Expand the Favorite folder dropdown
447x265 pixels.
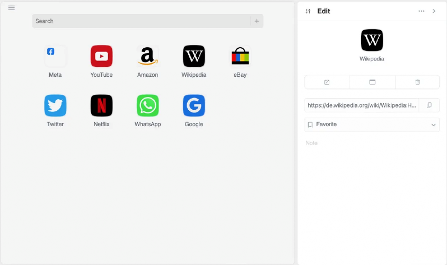[x=372, y=125]
